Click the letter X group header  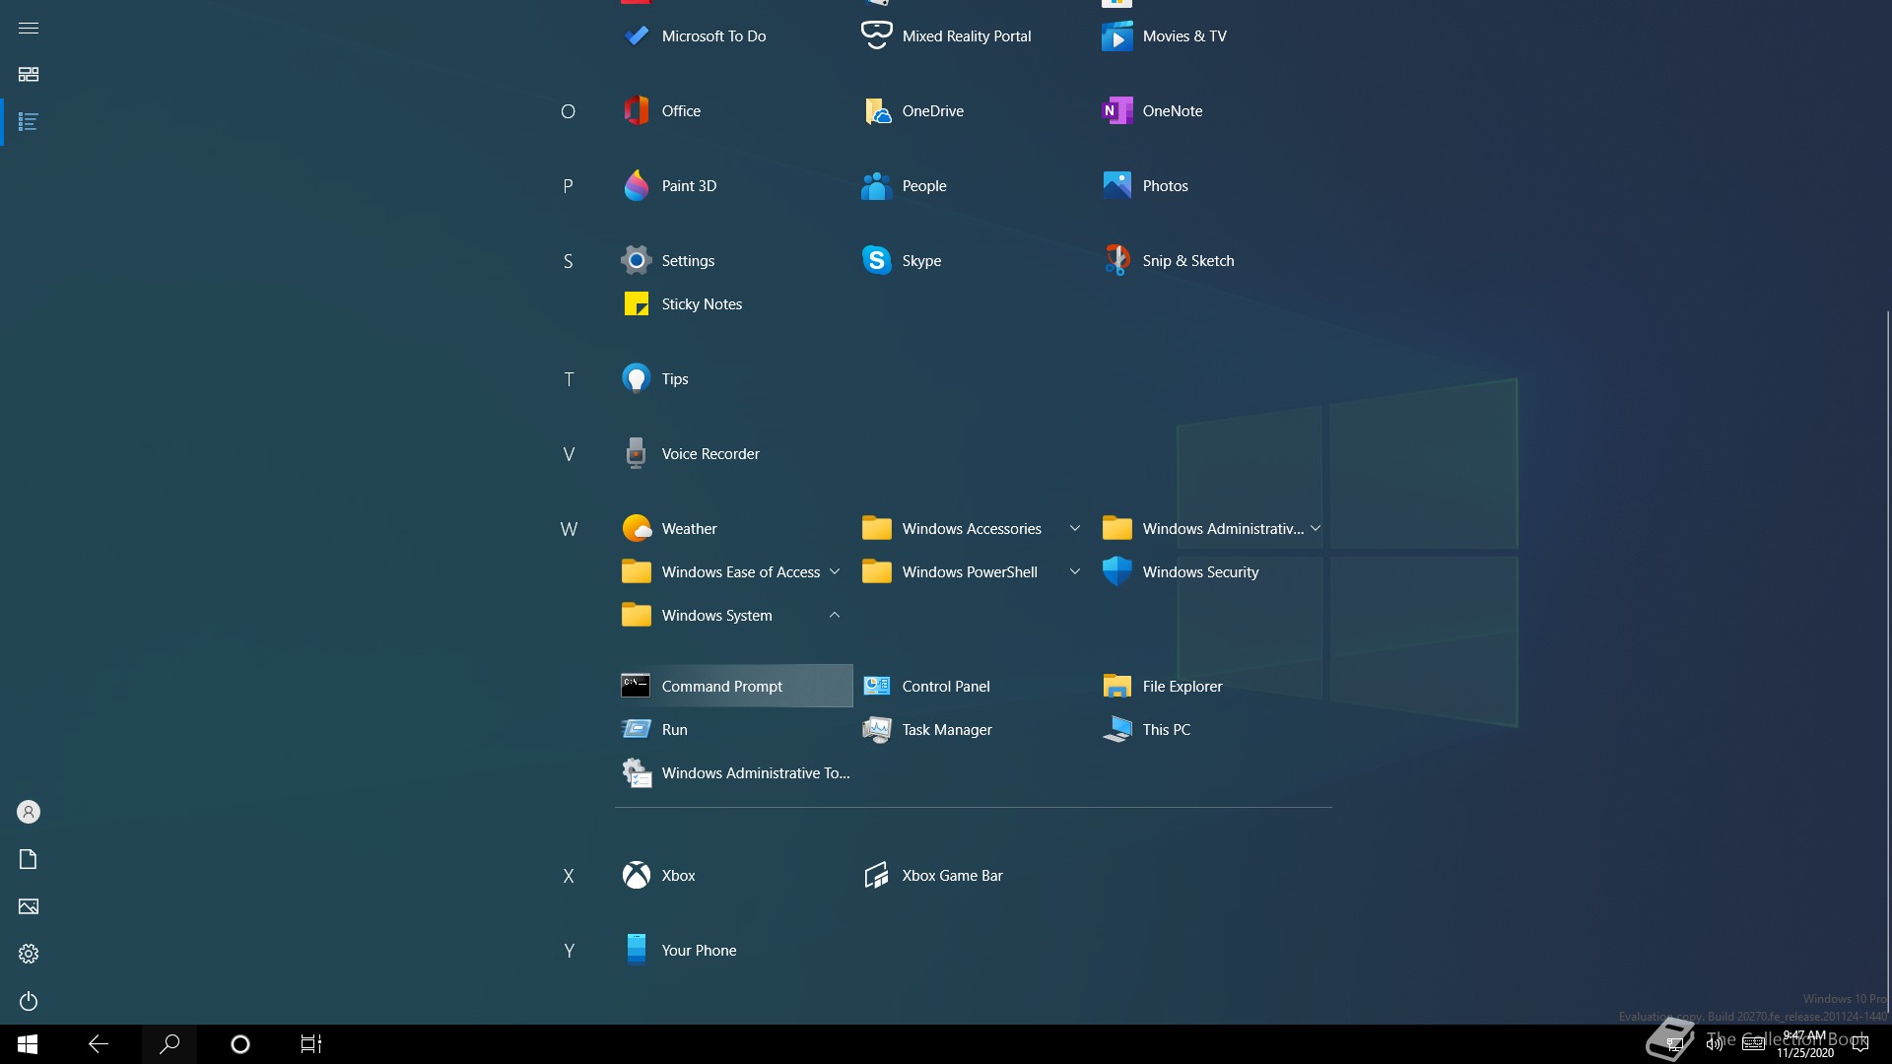(569, 876)
